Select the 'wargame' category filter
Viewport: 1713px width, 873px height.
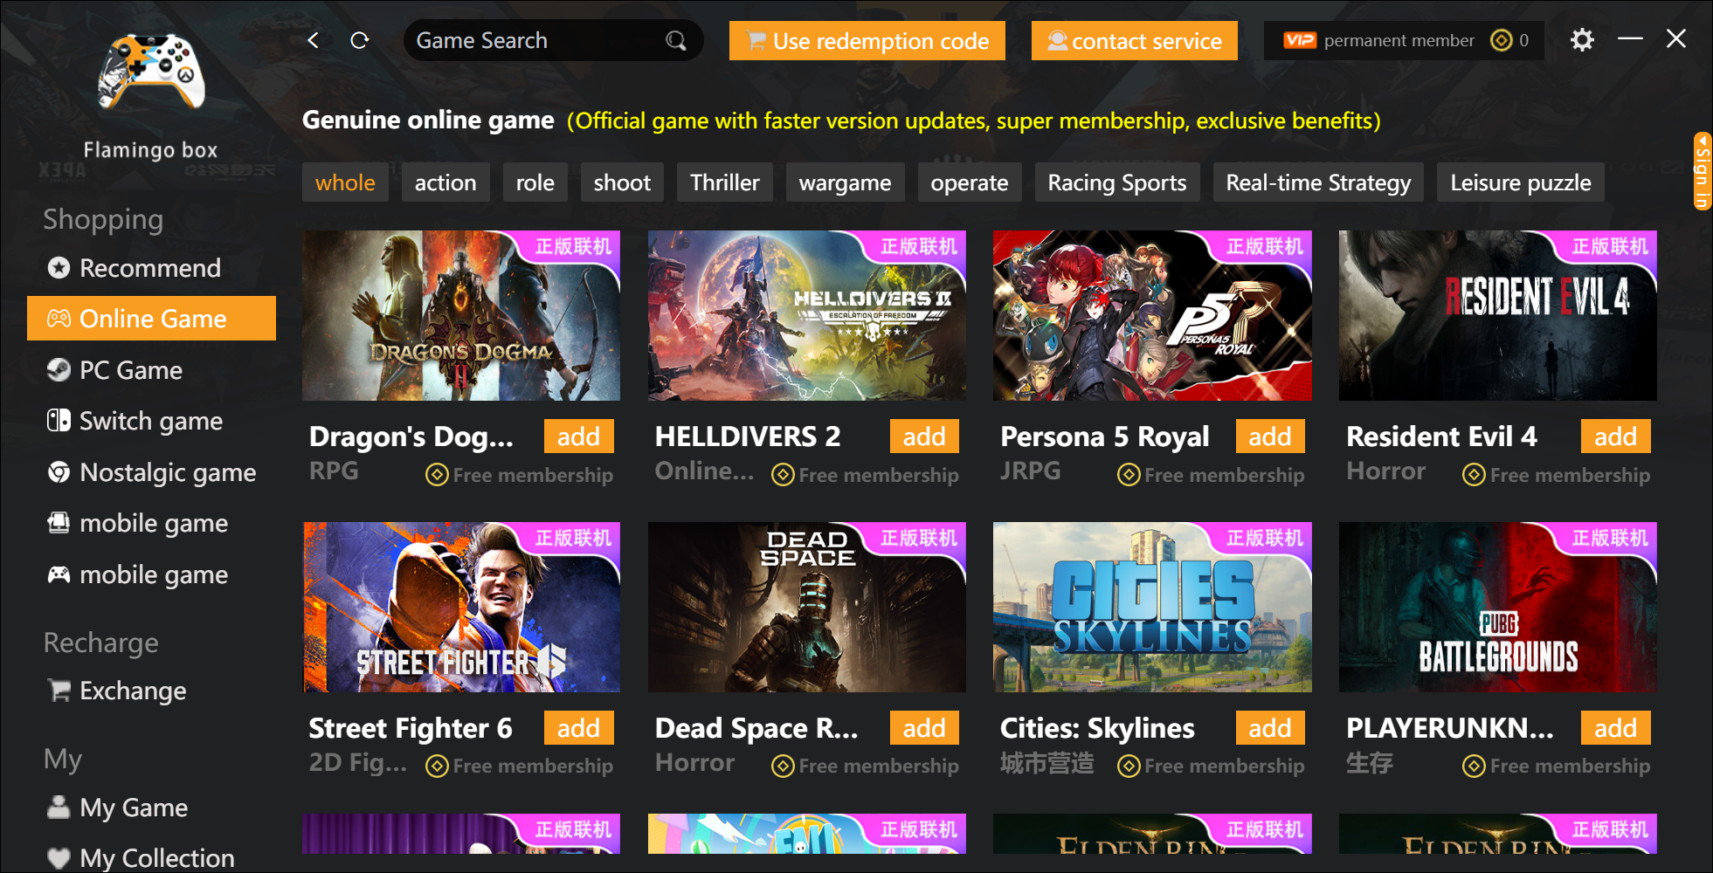(846, 182)
